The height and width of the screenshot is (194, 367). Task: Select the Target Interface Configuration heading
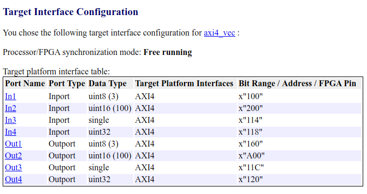pyautogui.click(x=71, y=12)
